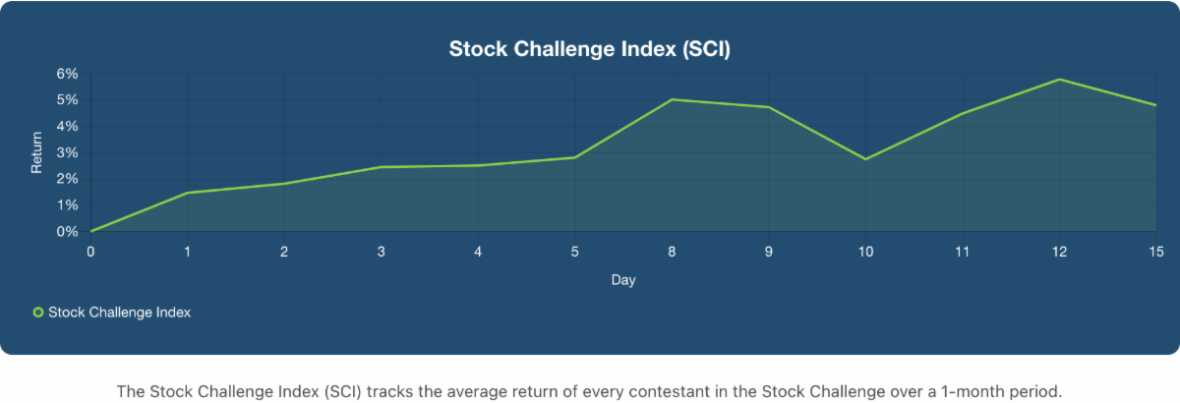Viewport: 1180px width, 403px height.
Task: Click the 5% peak at Day 8
Action: tap(672, 99)
